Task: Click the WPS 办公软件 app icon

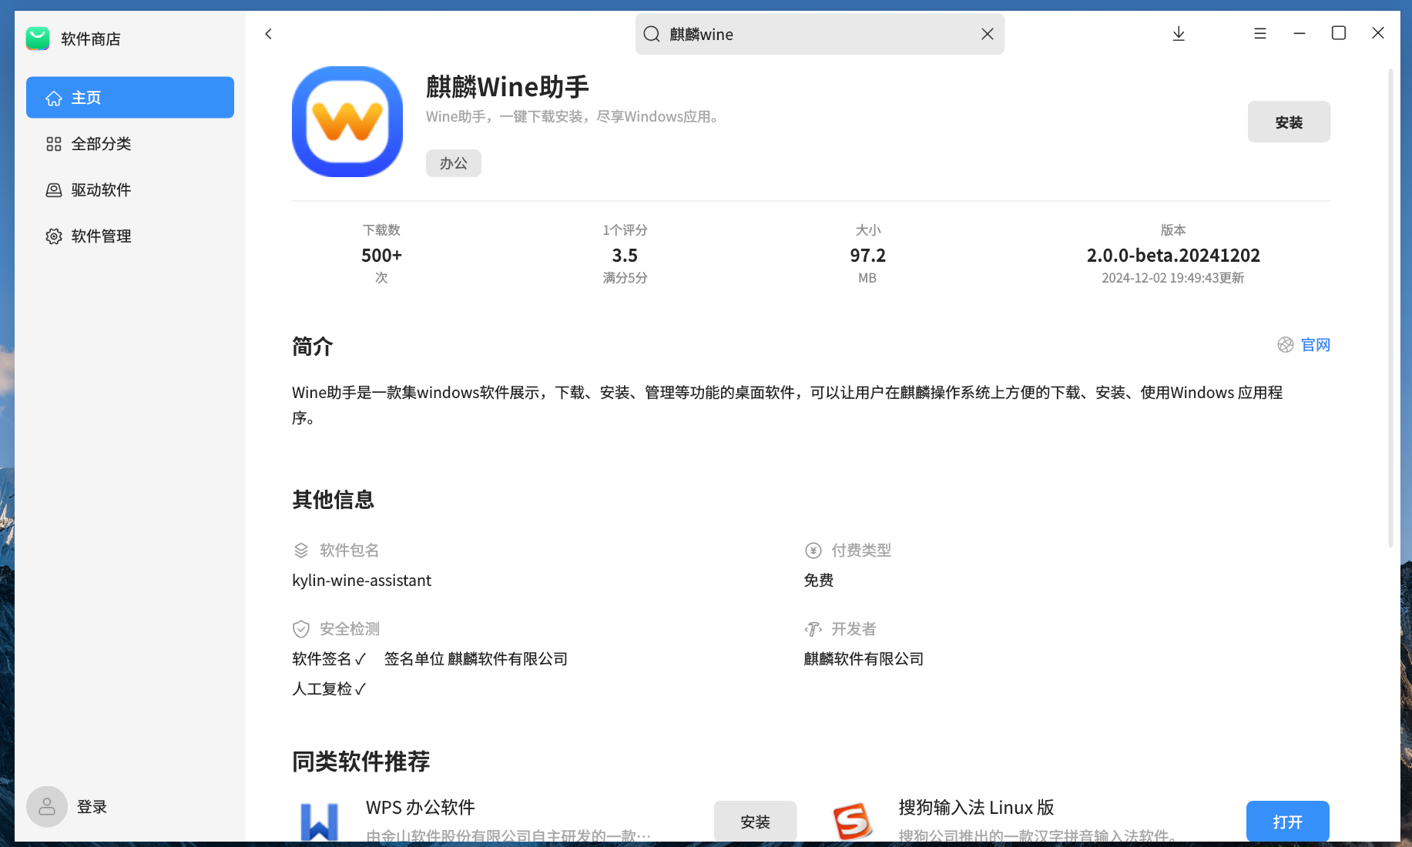Action: [x=319, y=821]
